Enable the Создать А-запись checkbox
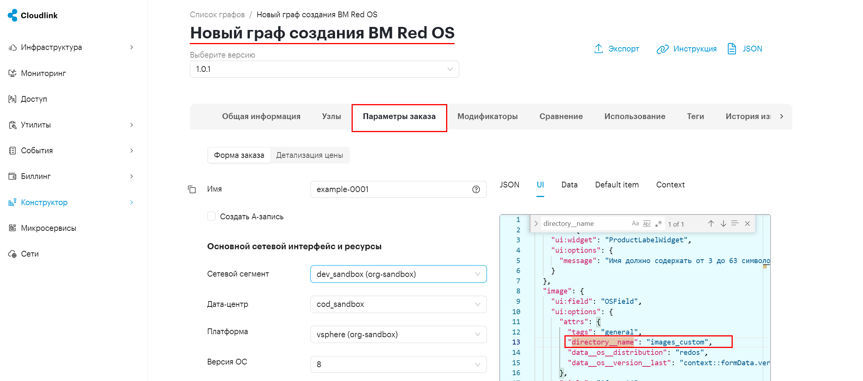863x381 pixels. pos(211,216)
